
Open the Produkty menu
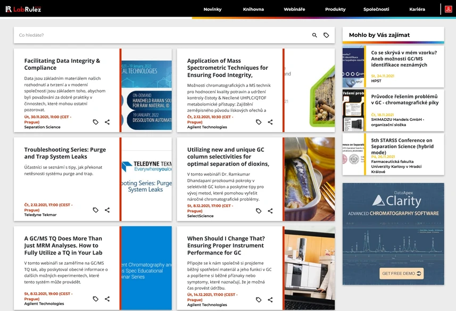(335, 9)
